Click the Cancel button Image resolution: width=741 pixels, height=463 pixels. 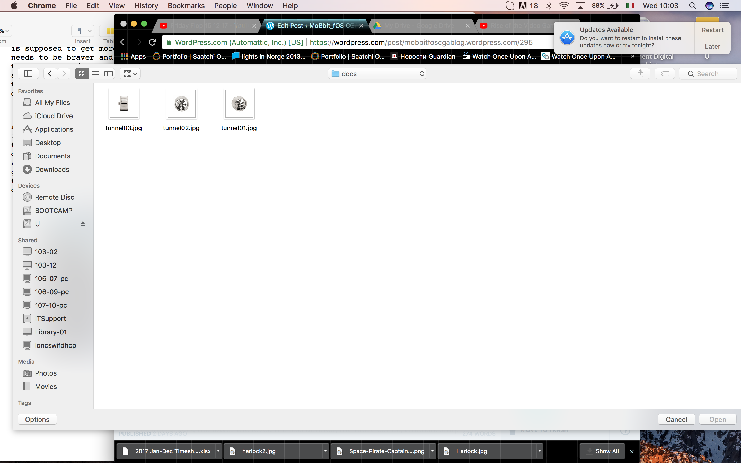tap(676, 419)
